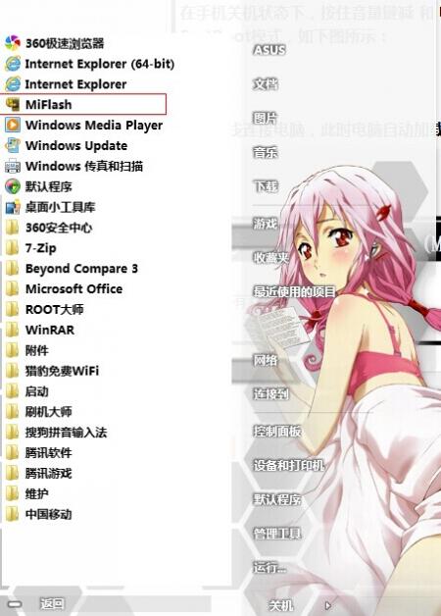The width and height of the screenshot is (441, 616).
Task: Open shutdown options arrow next to 关机
Action: (328, 605)
